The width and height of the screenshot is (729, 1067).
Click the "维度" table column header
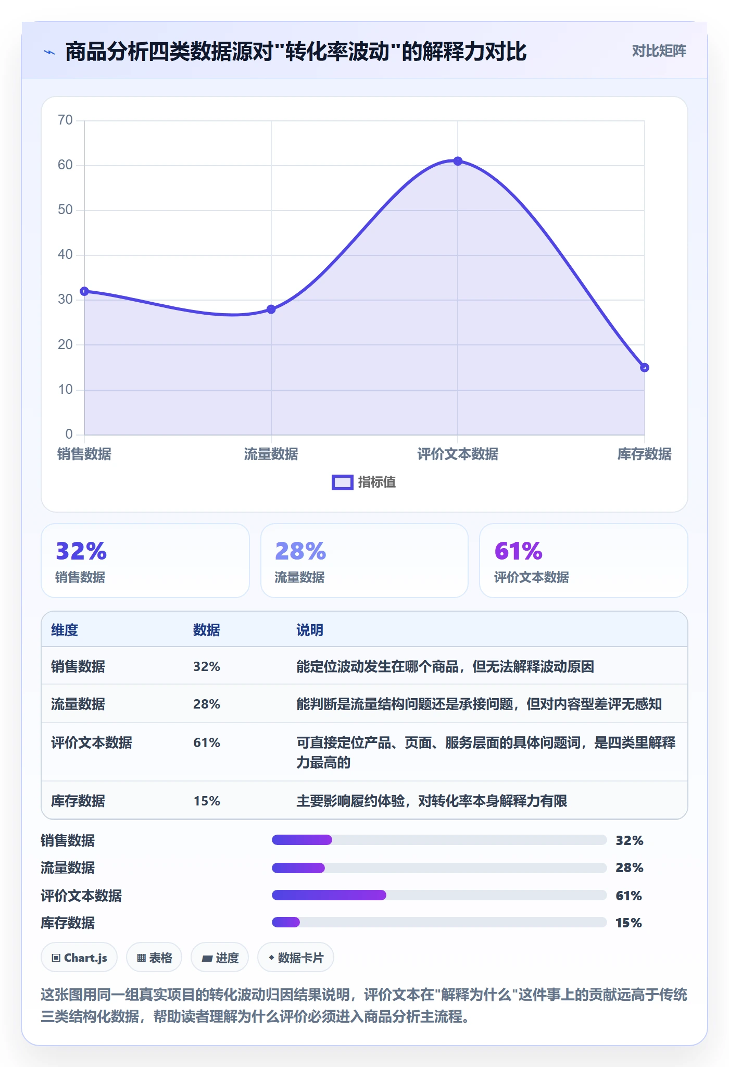coord(65,630)
